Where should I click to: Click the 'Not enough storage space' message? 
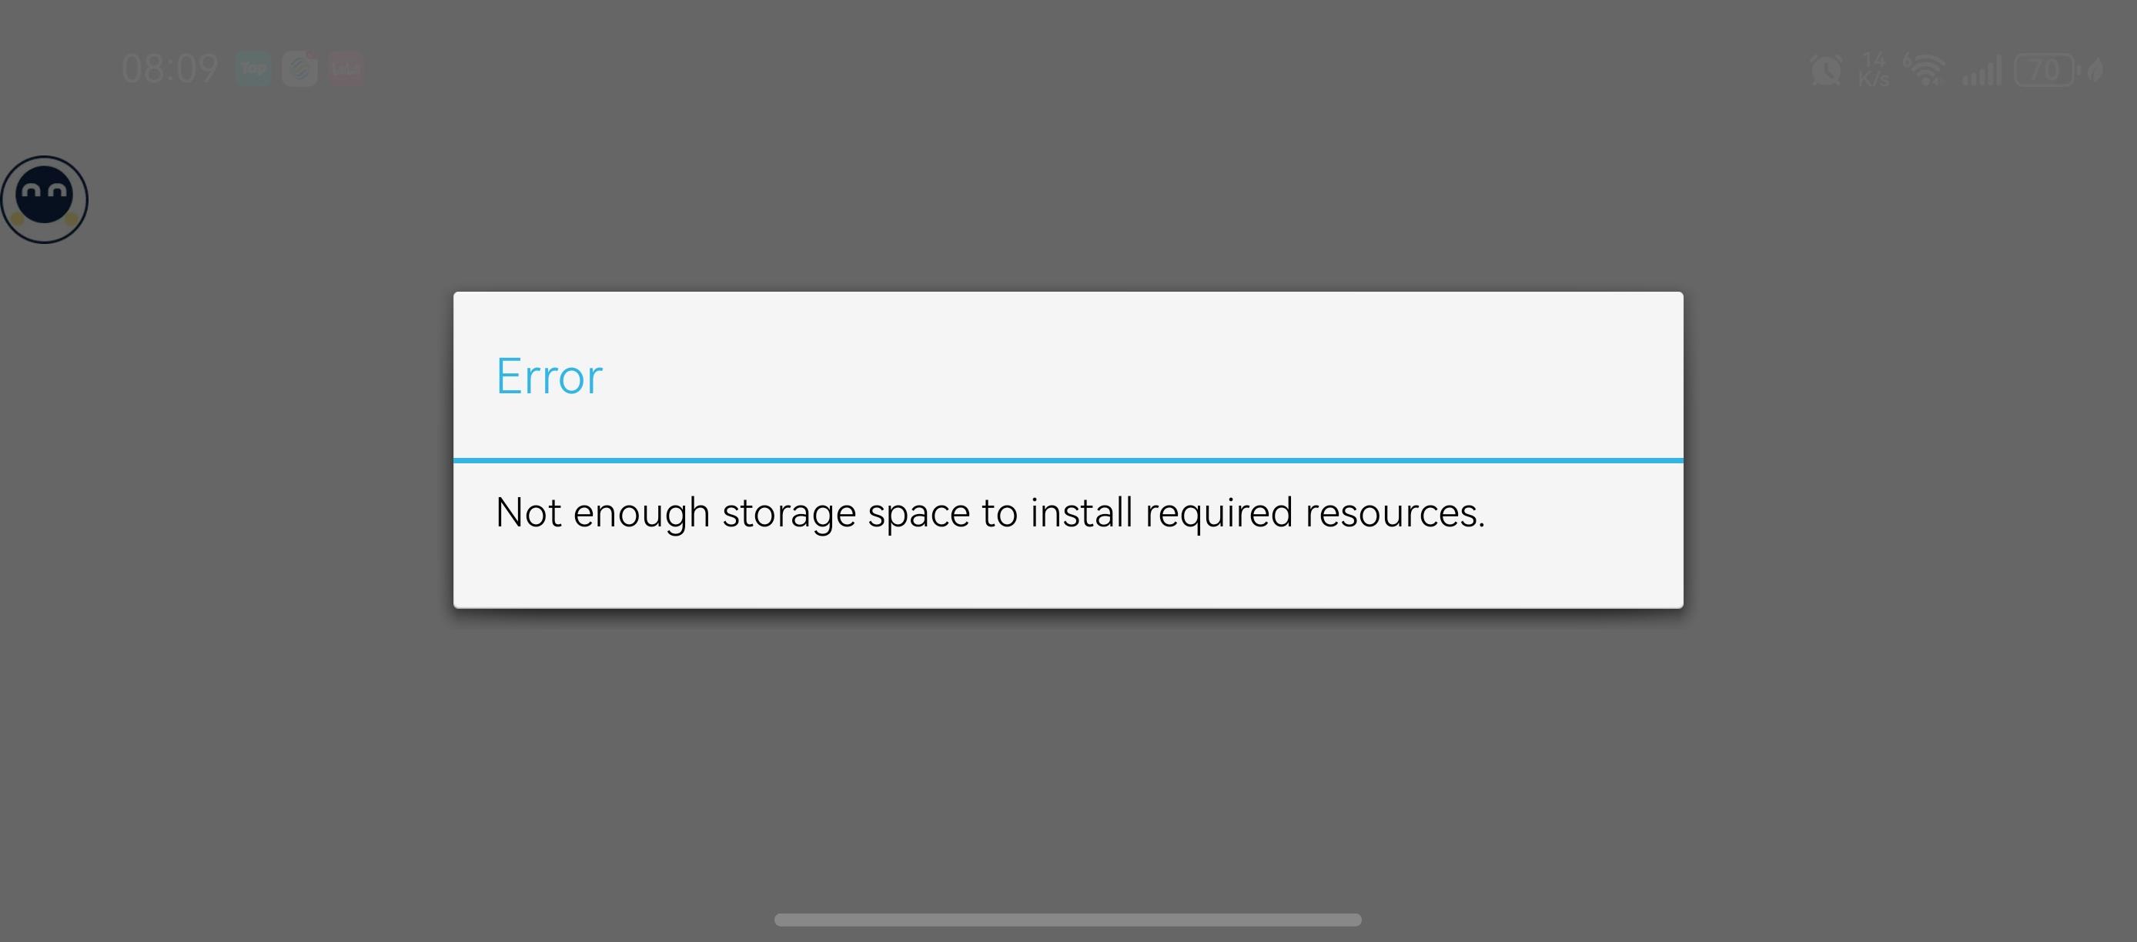coord(990,513)
